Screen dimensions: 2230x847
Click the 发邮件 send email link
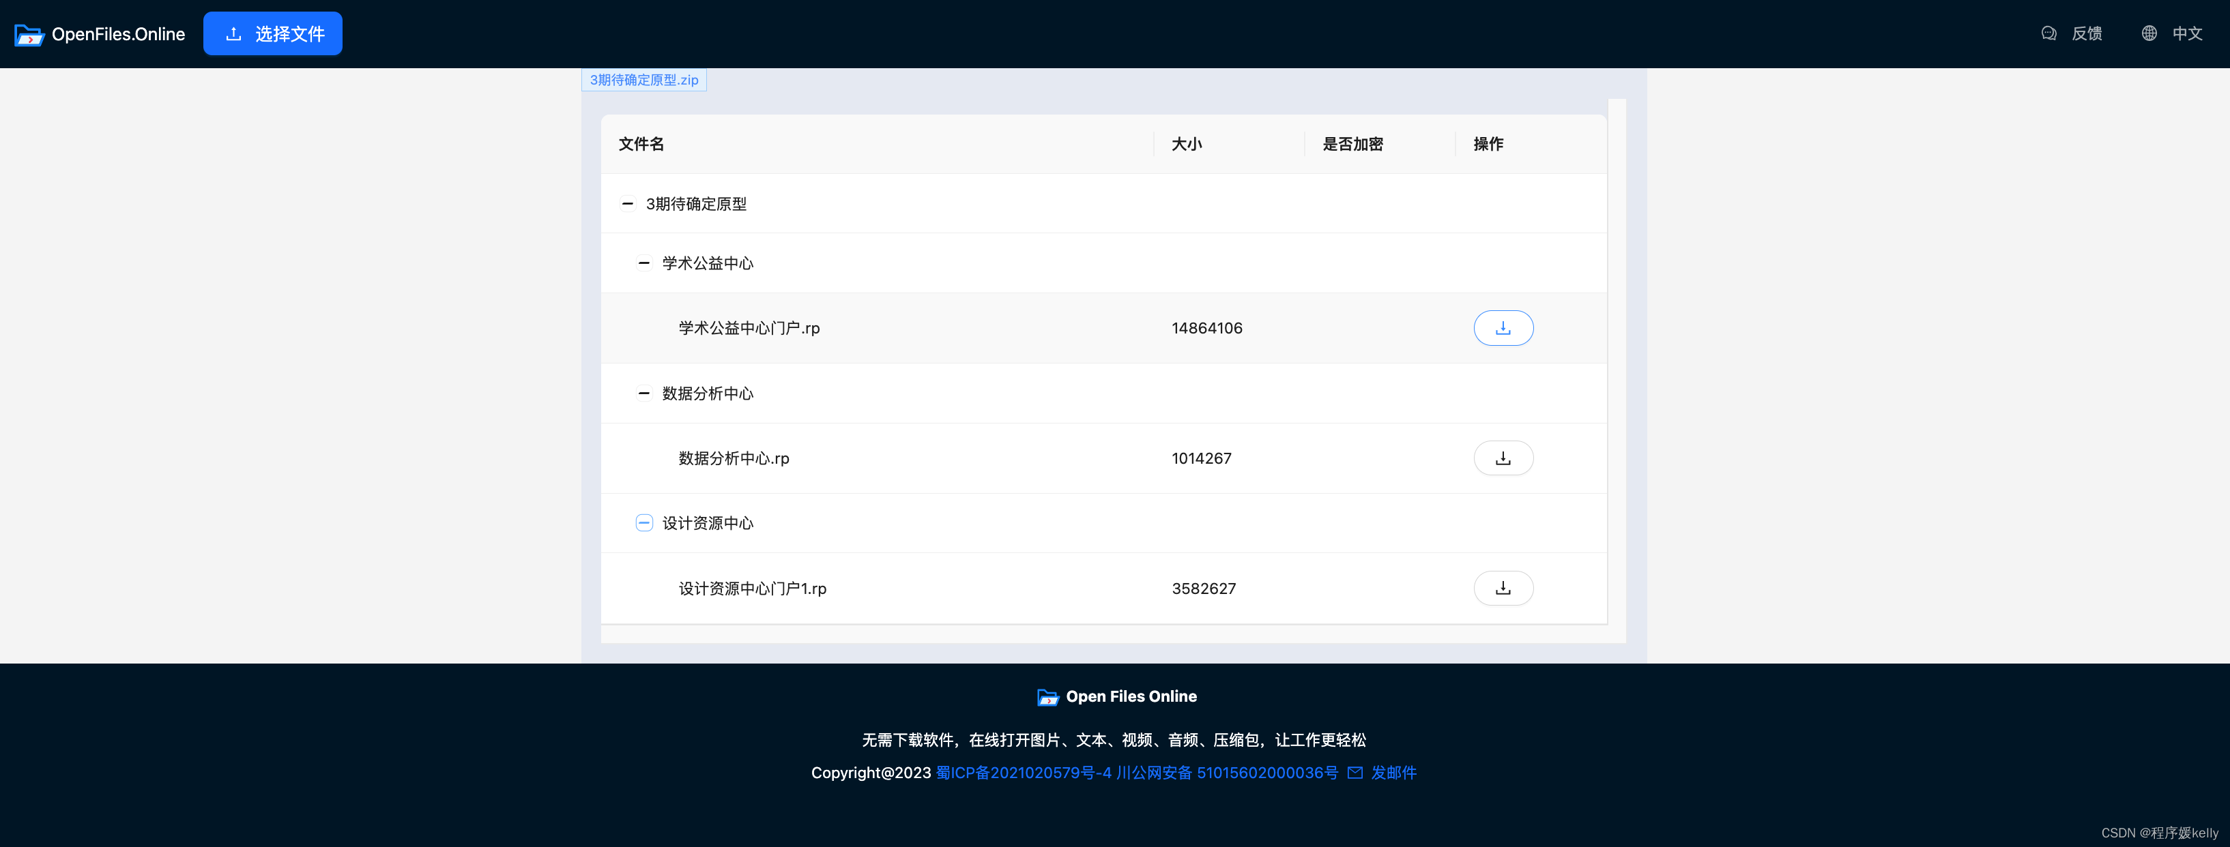pyautogui.click(x=1393, y=773)
